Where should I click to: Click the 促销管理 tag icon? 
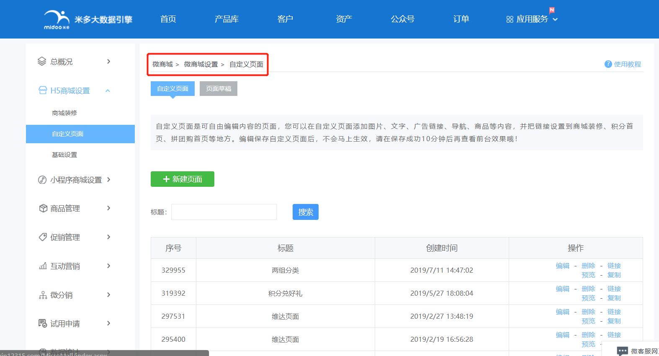[43, 237]
